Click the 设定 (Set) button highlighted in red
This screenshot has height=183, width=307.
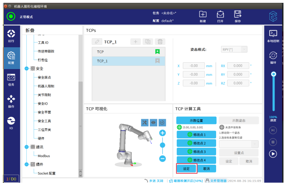(x=187, y=168)
